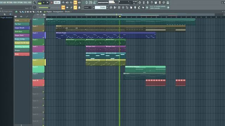Toggle the highlighted multilink to controllers icon
Screen dimensions: 225x126
(x=75, y=7)
